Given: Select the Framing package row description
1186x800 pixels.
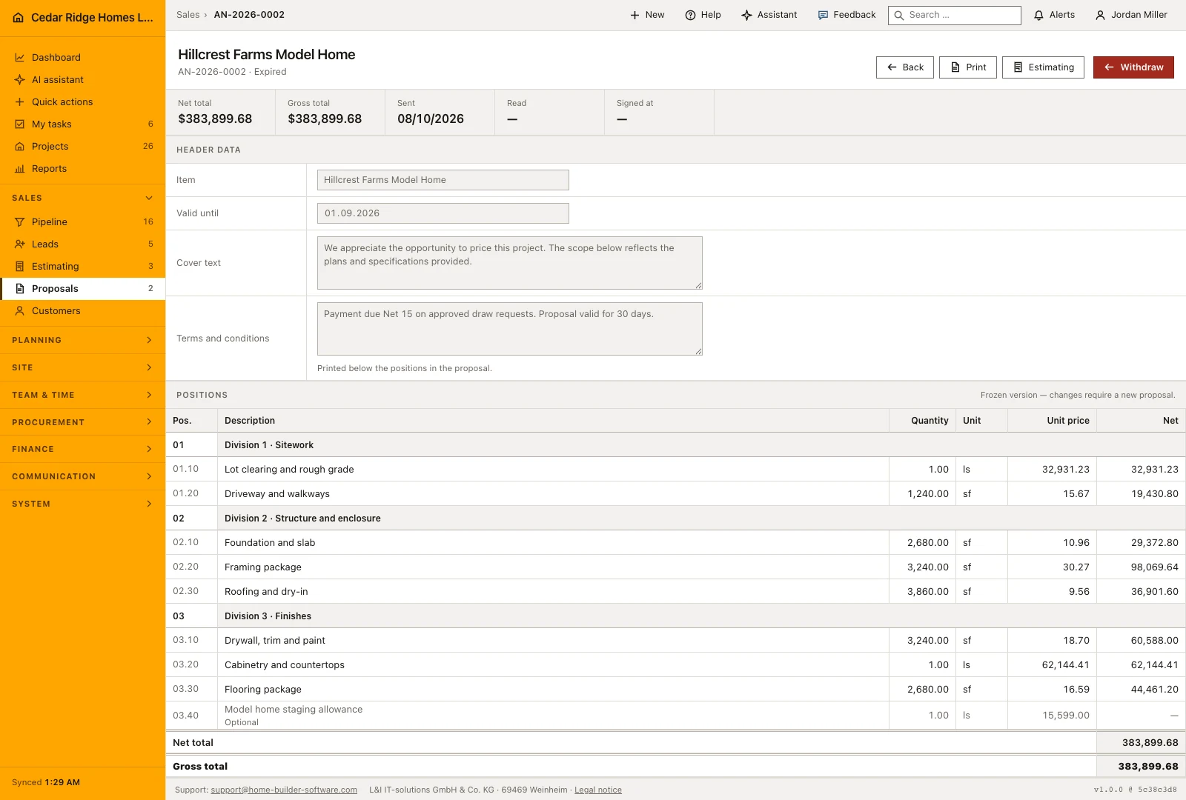Looking at the screenshot, I should (x=263, y=567).
